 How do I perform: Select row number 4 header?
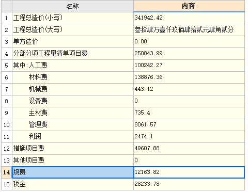(7, 54)
